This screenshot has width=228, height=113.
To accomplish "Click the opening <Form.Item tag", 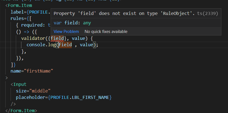I will pos(19,6).
